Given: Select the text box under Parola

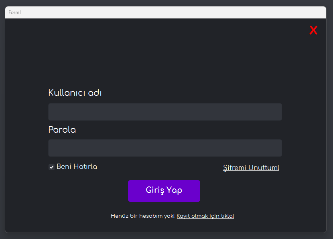Looking at the screenshot, I should click(x=165, y=148).
